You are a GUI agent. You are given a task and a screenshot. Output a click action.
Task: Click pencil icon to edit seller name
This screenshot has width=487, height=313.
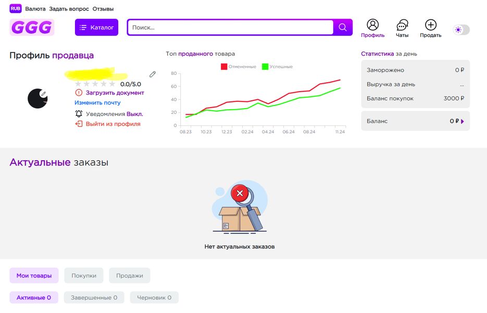pos(153,74)
